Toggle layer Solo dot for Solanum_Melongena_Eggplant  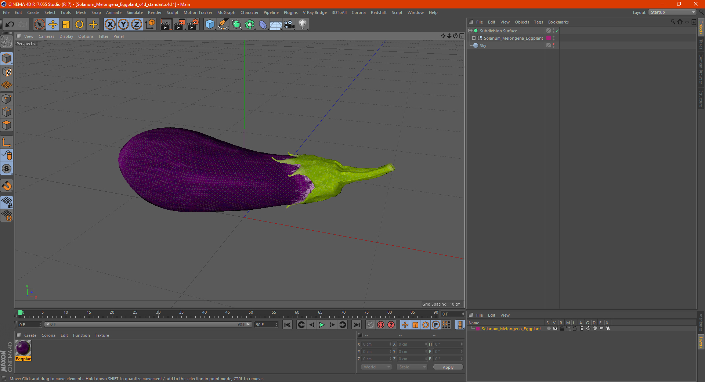[x=549, y=329]
